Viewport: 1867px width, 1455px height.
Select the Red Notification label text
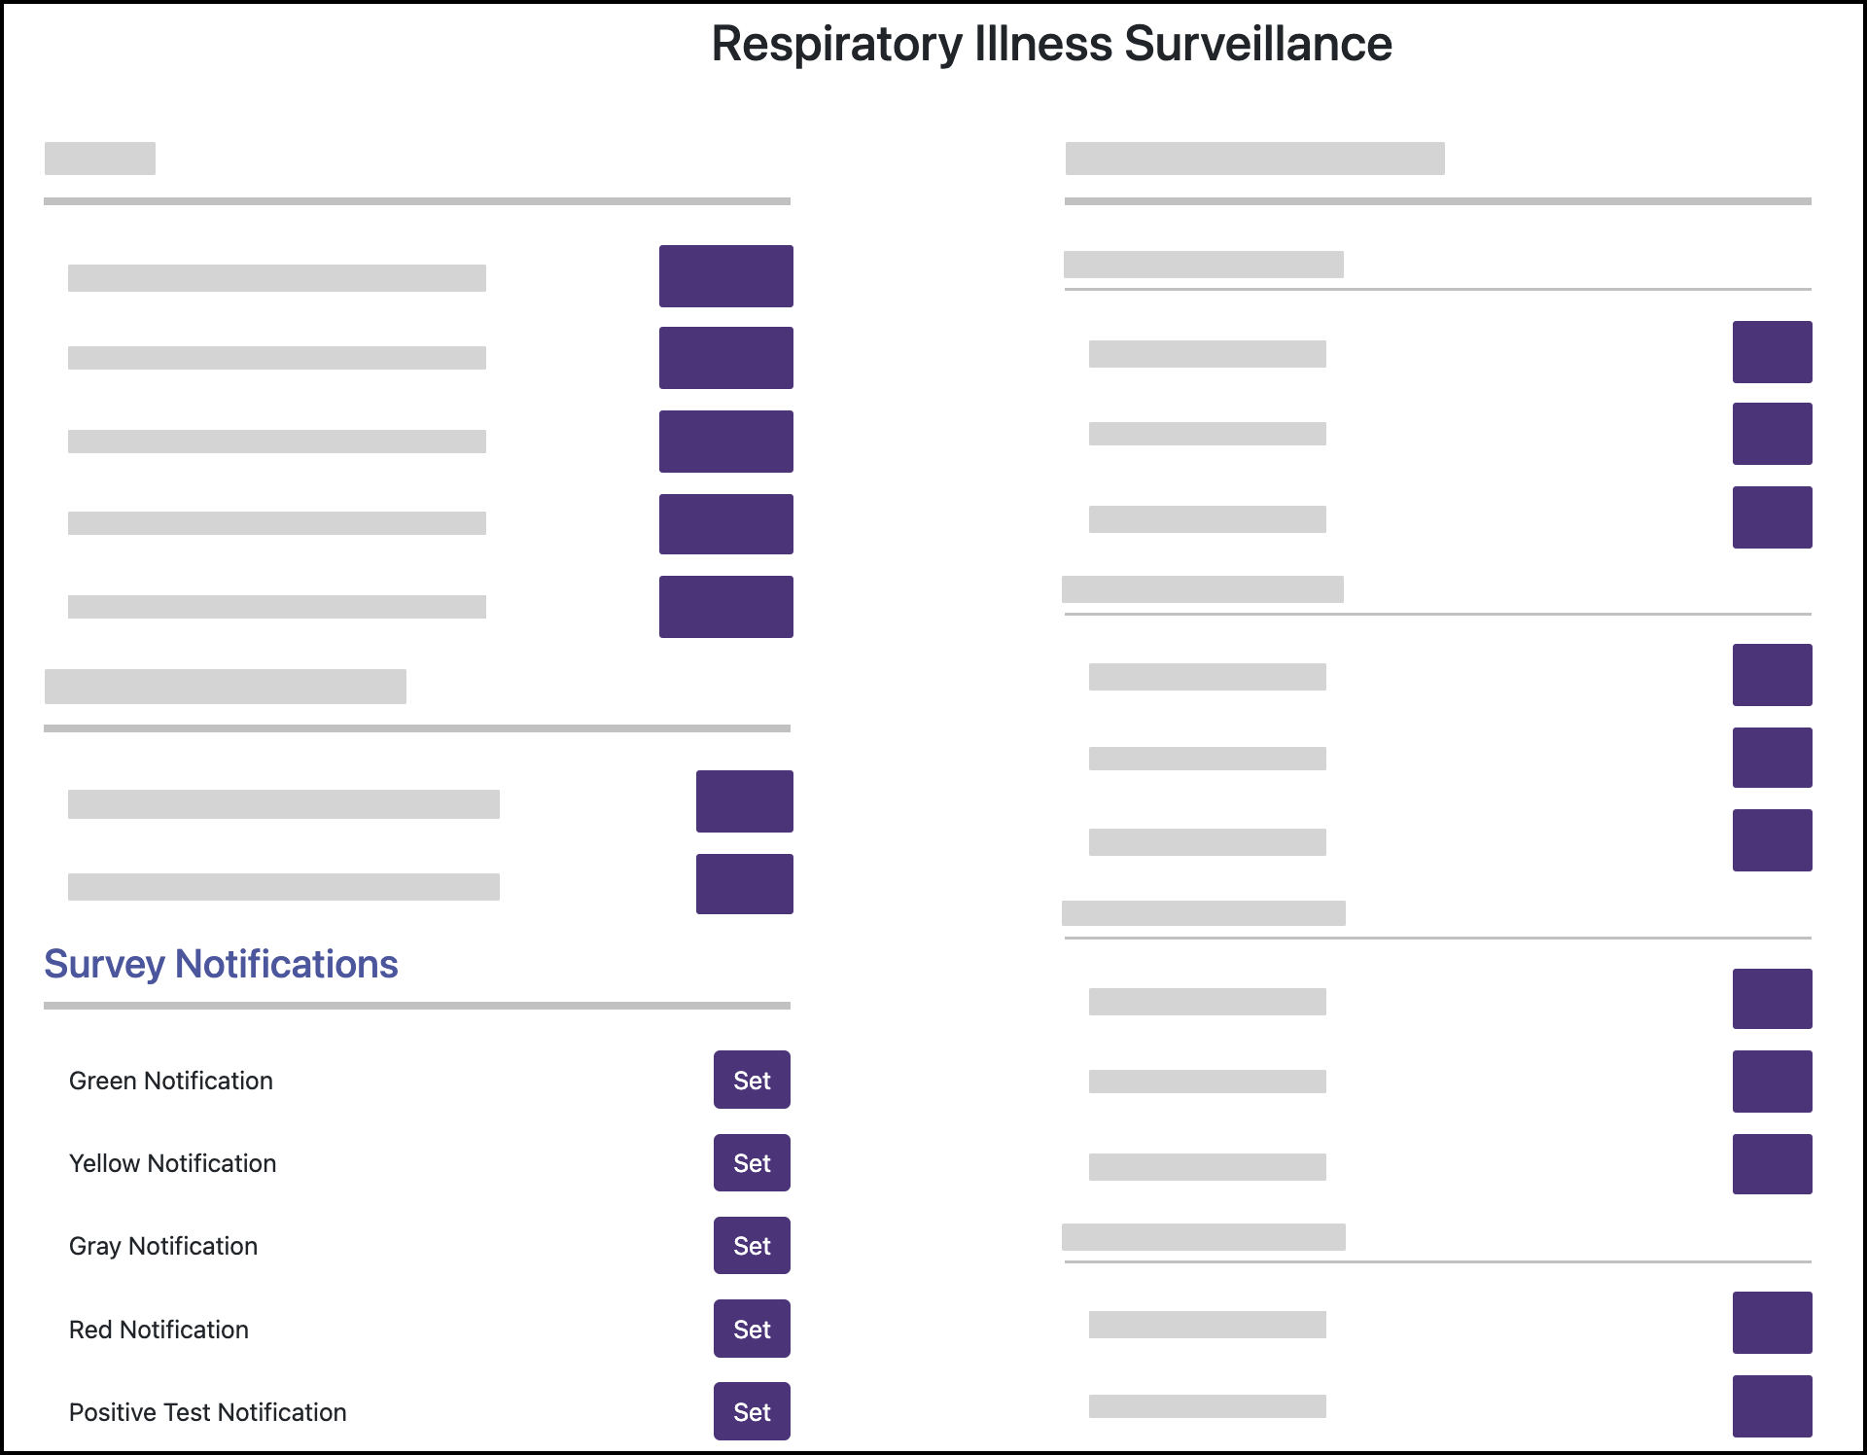(x=159, y=1330)
